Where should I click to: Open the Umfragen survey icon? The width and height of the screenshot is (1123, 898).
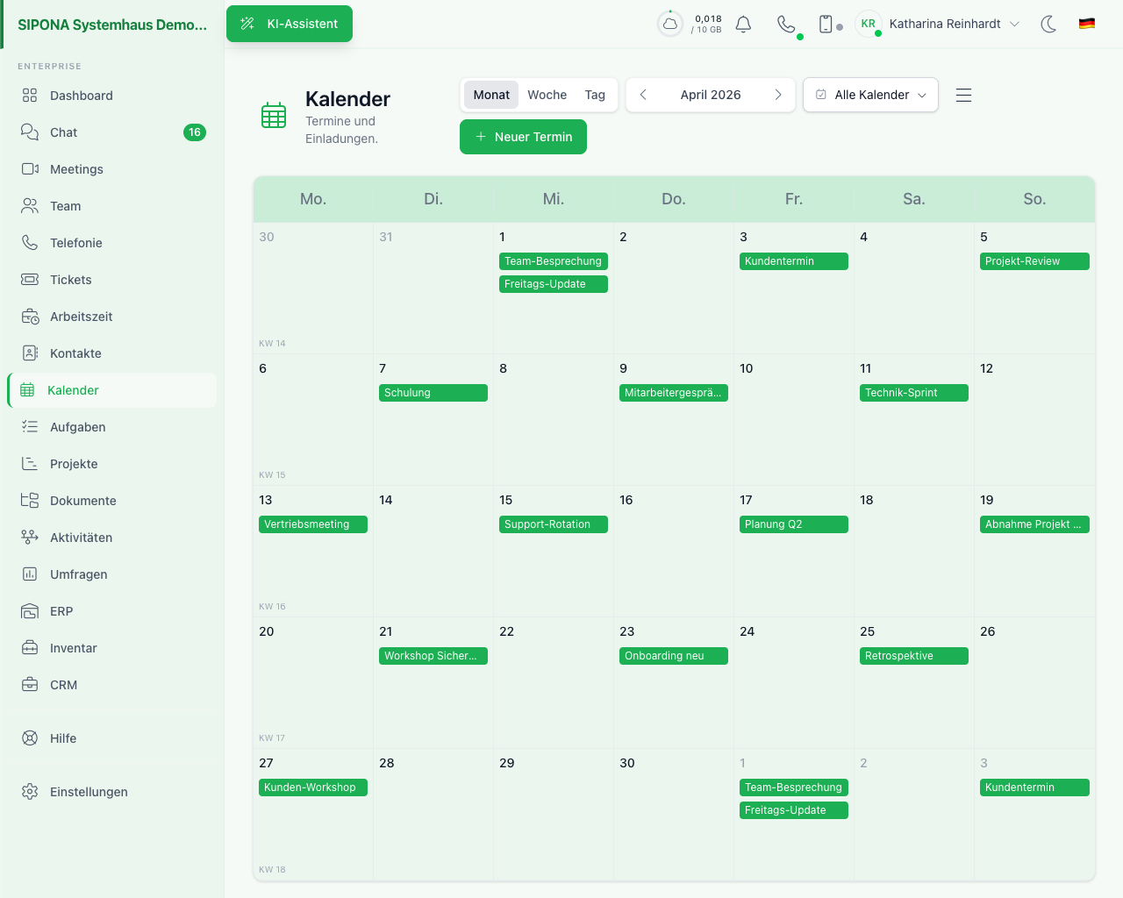(x=30, y=574)
